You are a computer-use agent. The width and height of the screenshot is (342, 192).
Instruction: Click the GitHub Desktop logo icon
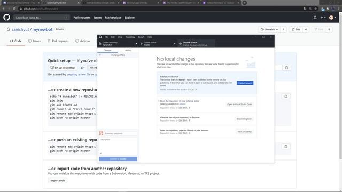100,37
